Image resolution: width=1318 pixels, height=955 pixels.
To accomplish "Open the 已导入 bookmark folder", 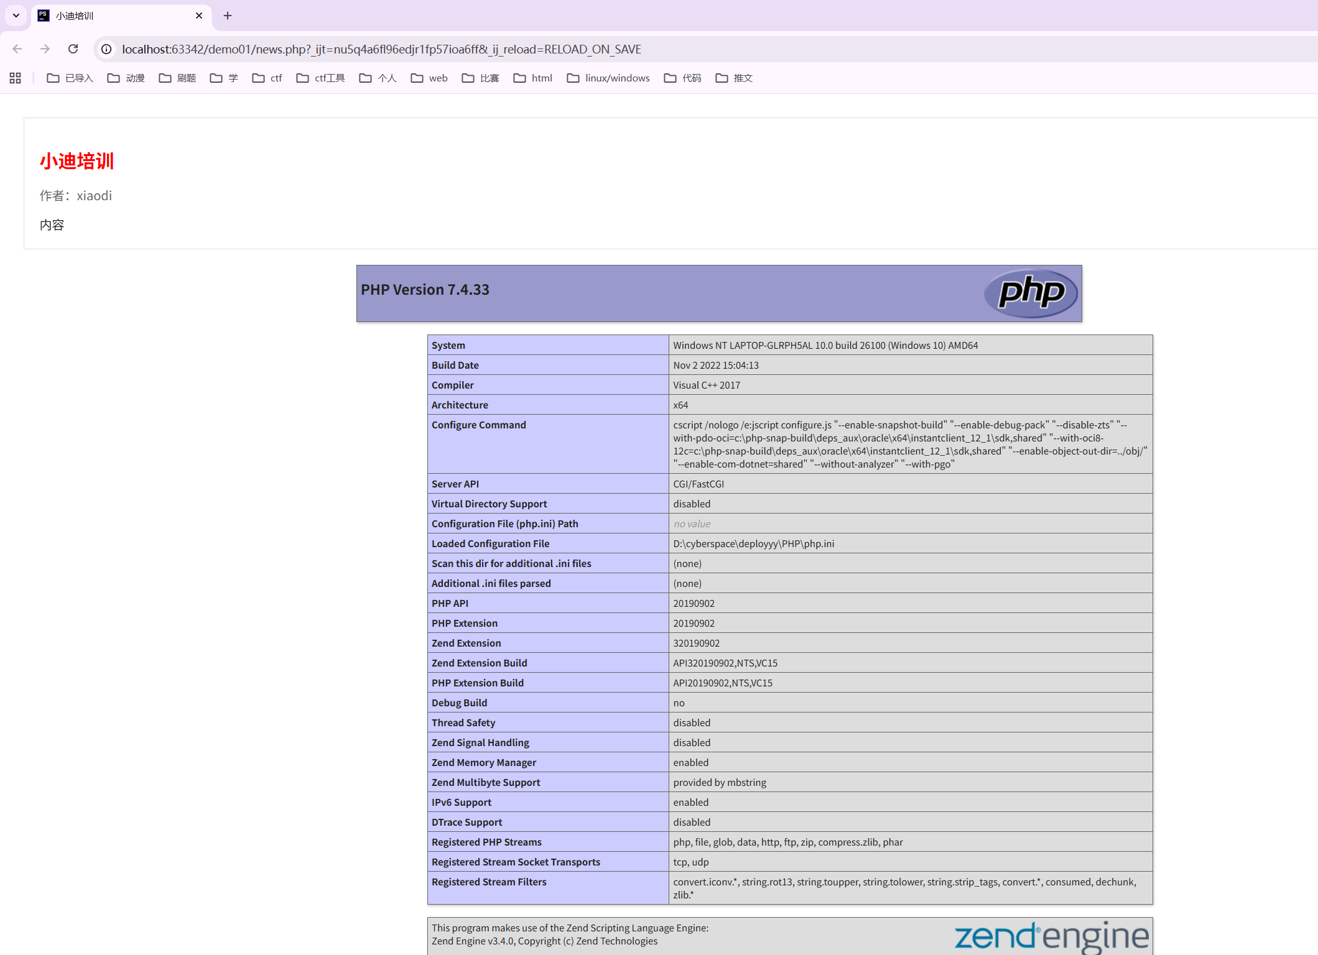I will point(70,78).
